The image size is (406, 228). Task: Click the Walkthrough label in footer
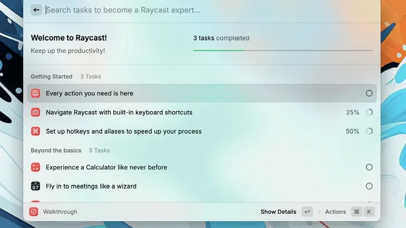pos(60,212)
